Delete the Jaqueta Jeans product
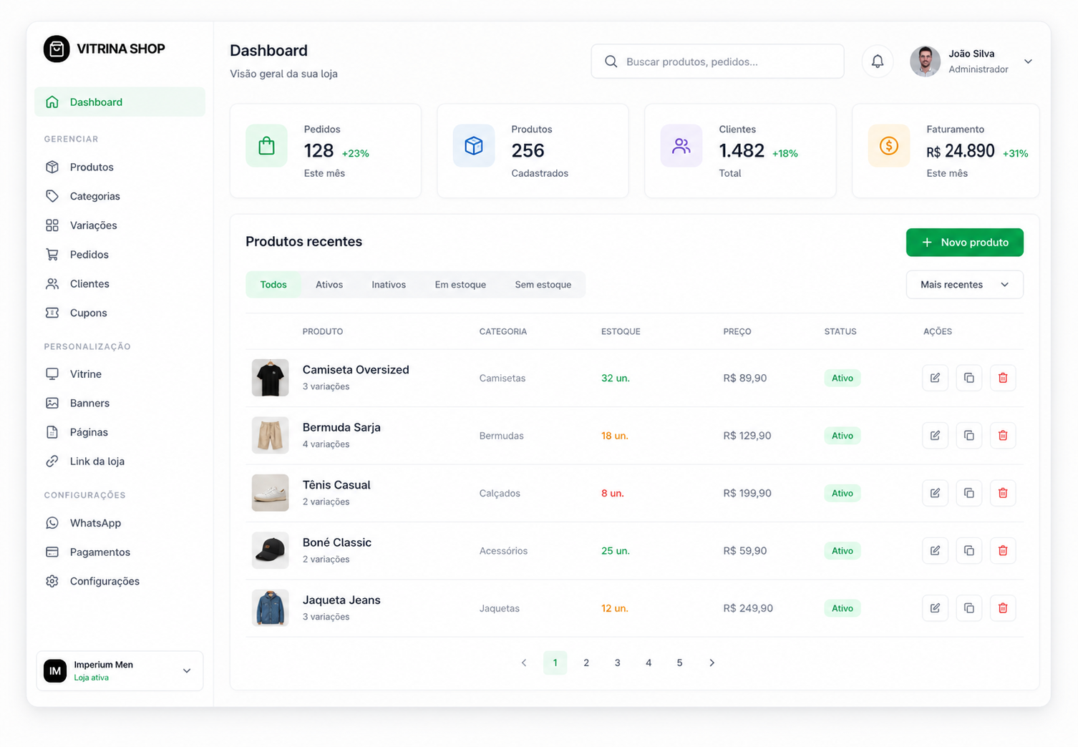1078x747 pixels. (x=1003, y=608)
